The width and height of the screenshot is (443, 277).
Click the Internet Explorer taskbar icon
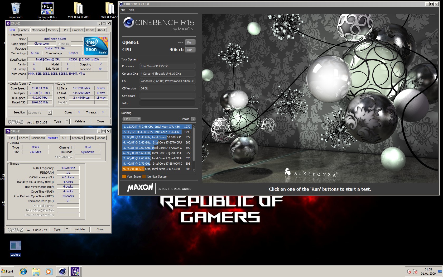coord(23,271)
